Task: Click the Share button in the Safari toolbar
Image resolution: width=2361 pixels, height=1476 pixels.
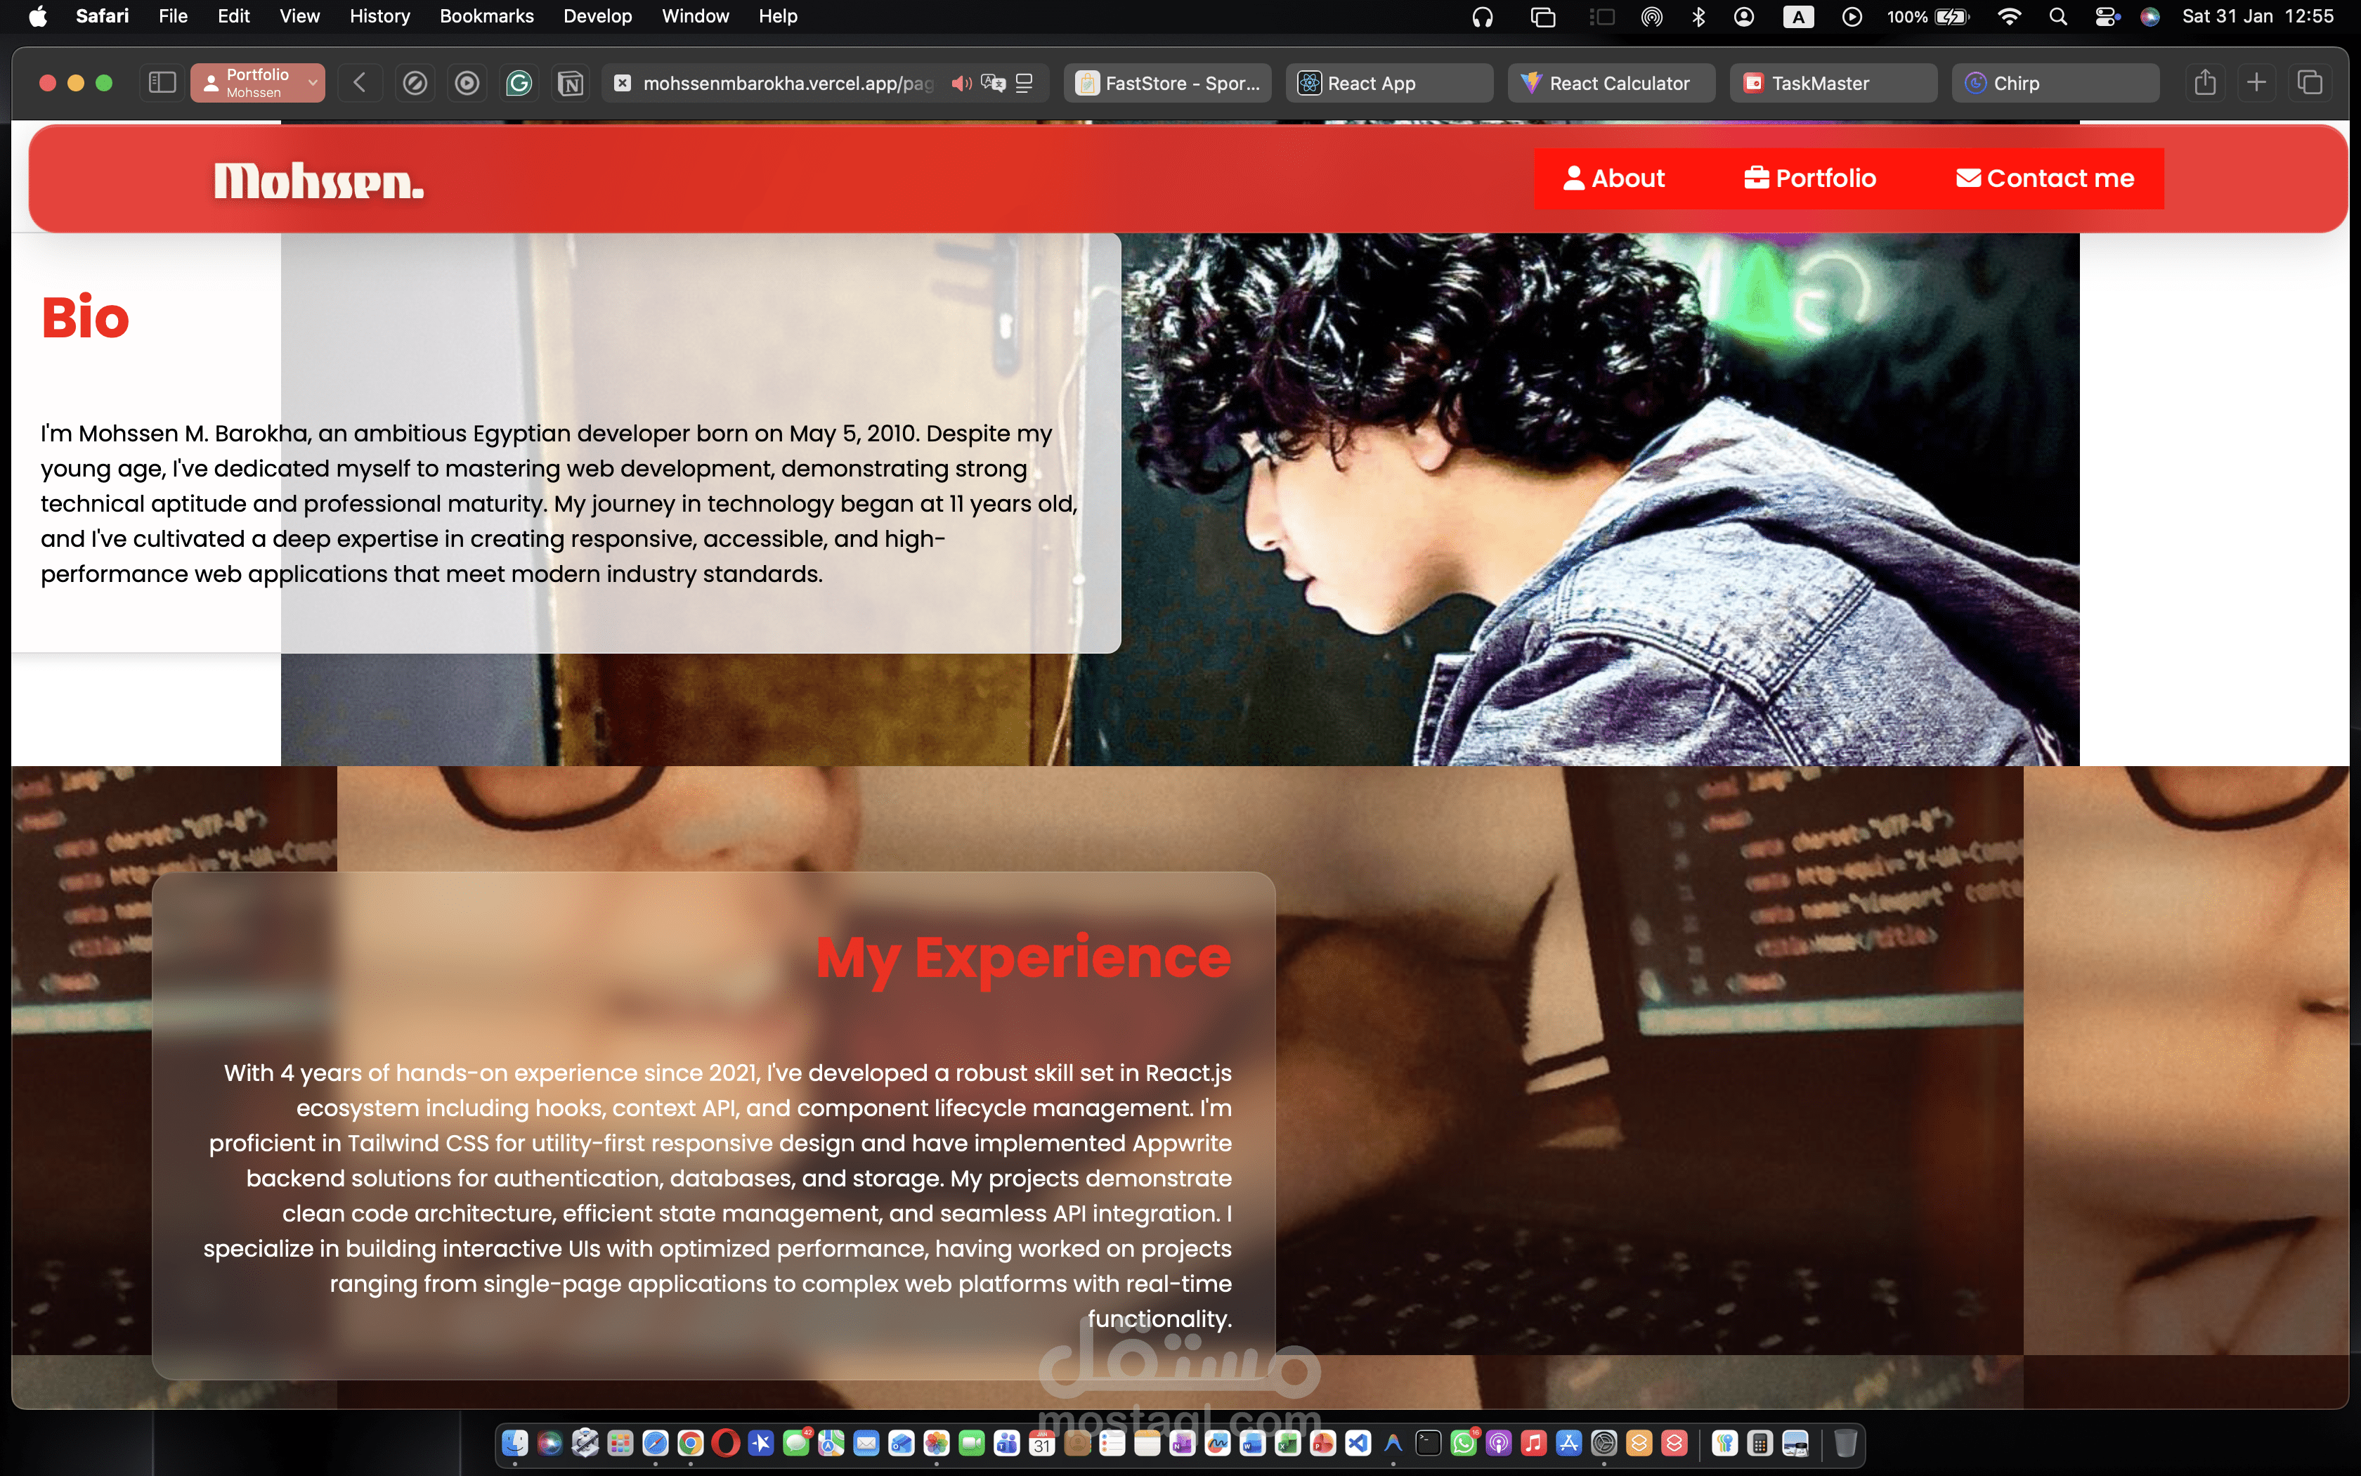Action: pyautogui.click(x=2205, y=83)
